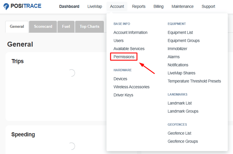This screenshot has height=154, width=233.
Task: Select Immobilizer under Equipment
Action: click(x=177, y=49)
